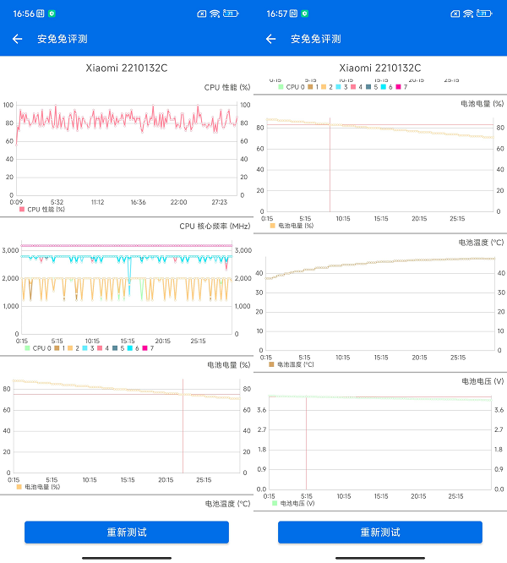The width and height of the screenshot is (507, 563).
Task: Select the green CPU 0 swatch on the right screen
Action: click(x=281, y=87)
